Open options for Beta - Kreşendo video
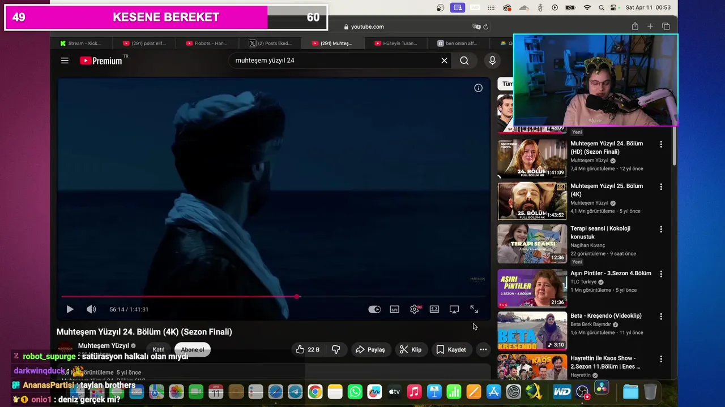Image resolution: width=725 pixels, height=407 pixels. [x=660, y=317]
